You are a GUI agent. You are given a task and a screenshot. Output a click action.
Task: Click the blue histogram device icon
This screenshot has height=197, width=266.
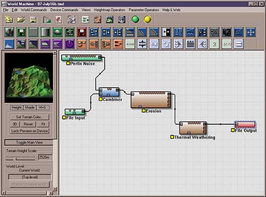point(10,44)
